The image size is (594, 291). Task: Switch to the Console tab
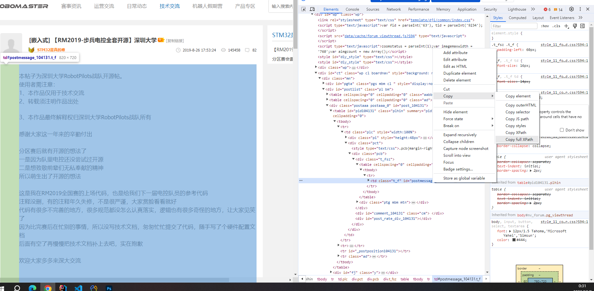pyautogui.click(x=352, y=9)
